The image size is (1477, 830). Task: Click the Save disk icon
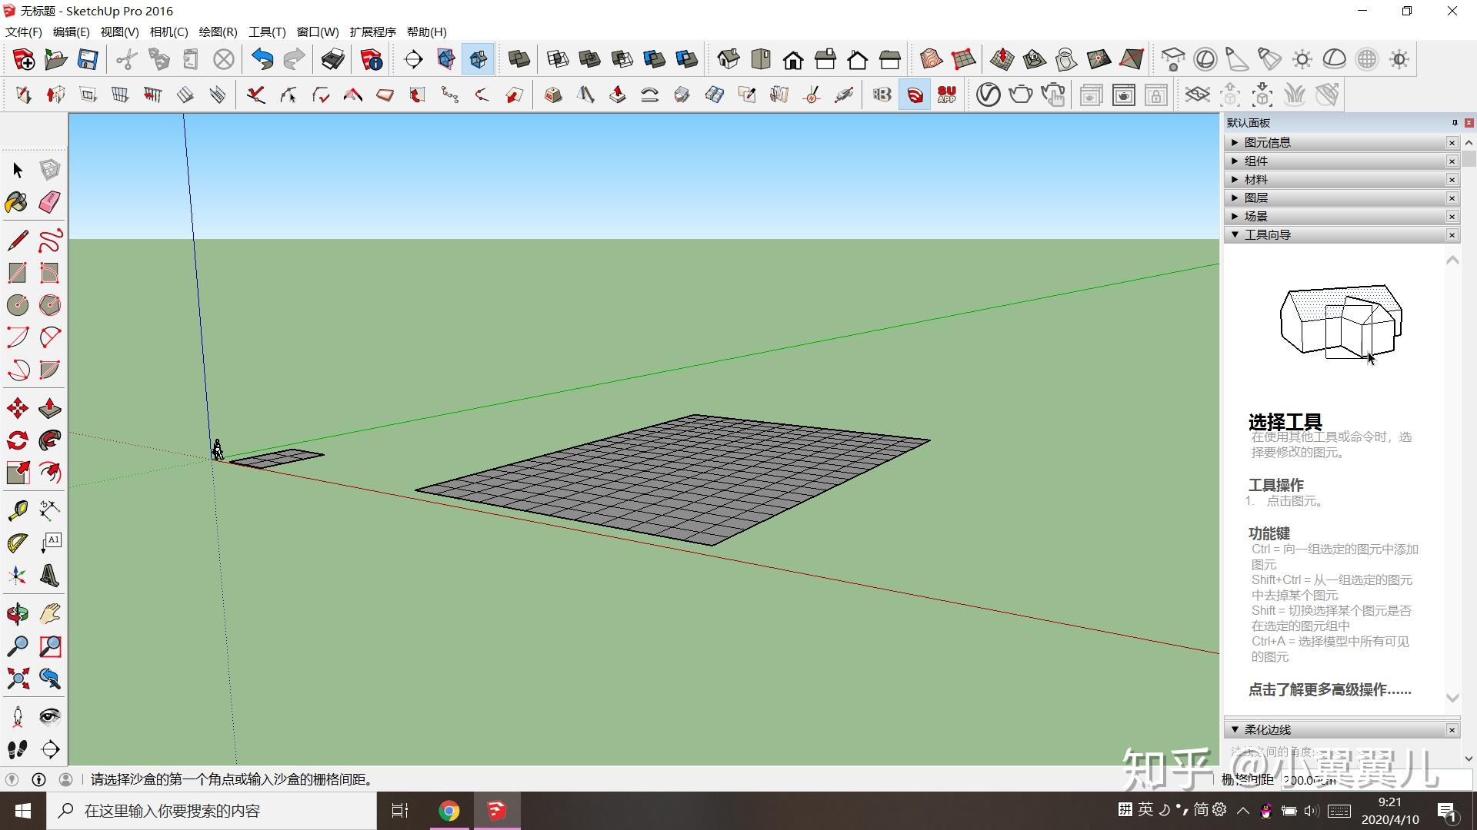[88, 59]
